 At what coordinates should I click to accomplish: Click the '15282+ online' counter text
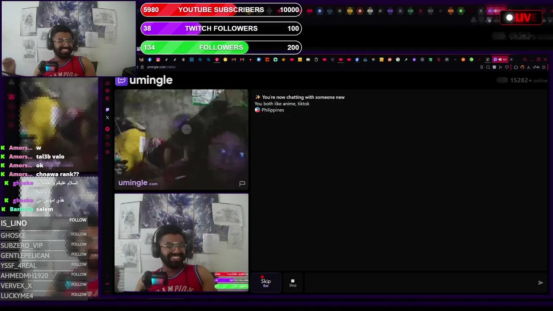528,80
